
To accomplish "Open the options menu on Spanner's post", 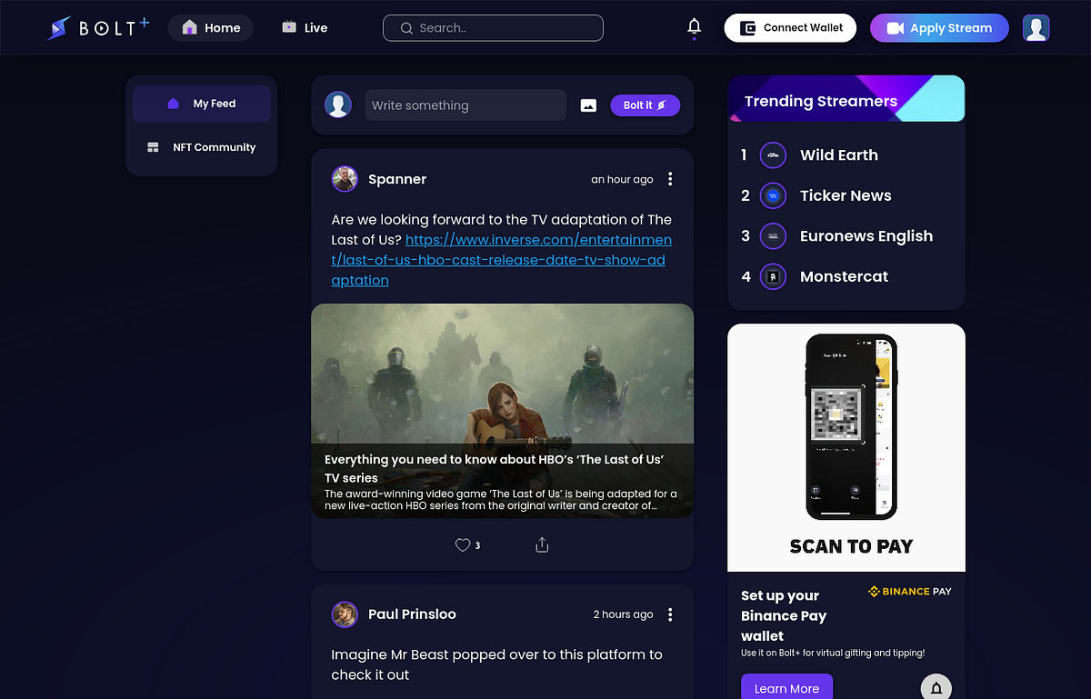I will pyautogui.click(x=670, y=179).
